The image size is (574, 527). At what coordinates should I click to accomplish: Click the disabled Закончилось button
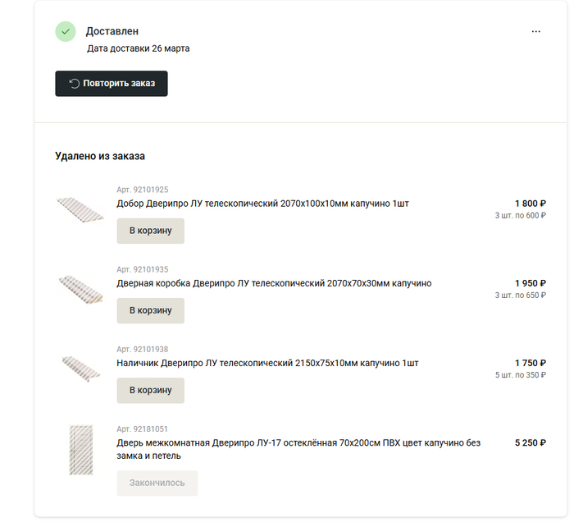(x=157, y=483)
